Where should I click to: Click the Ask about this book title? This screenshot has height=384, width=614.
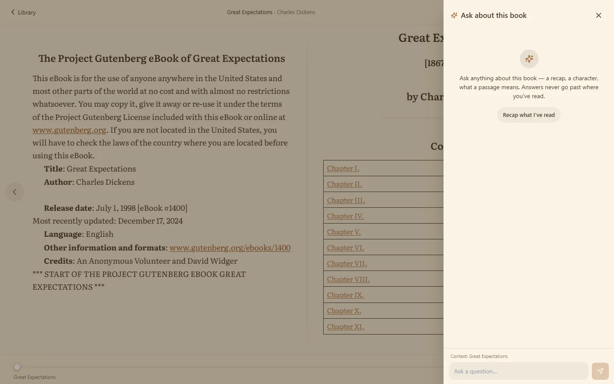point(494,15)
